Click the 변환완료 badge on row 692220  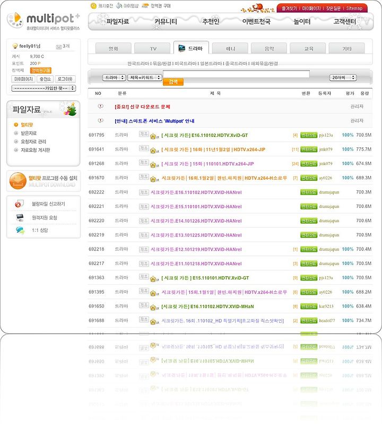[x=309, y=221]
